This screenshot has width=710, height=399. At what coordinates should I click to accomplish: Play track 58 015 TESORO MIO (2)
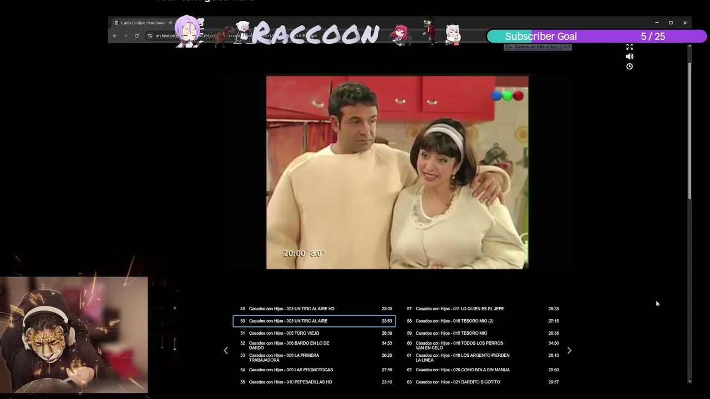tap(483, 321)
